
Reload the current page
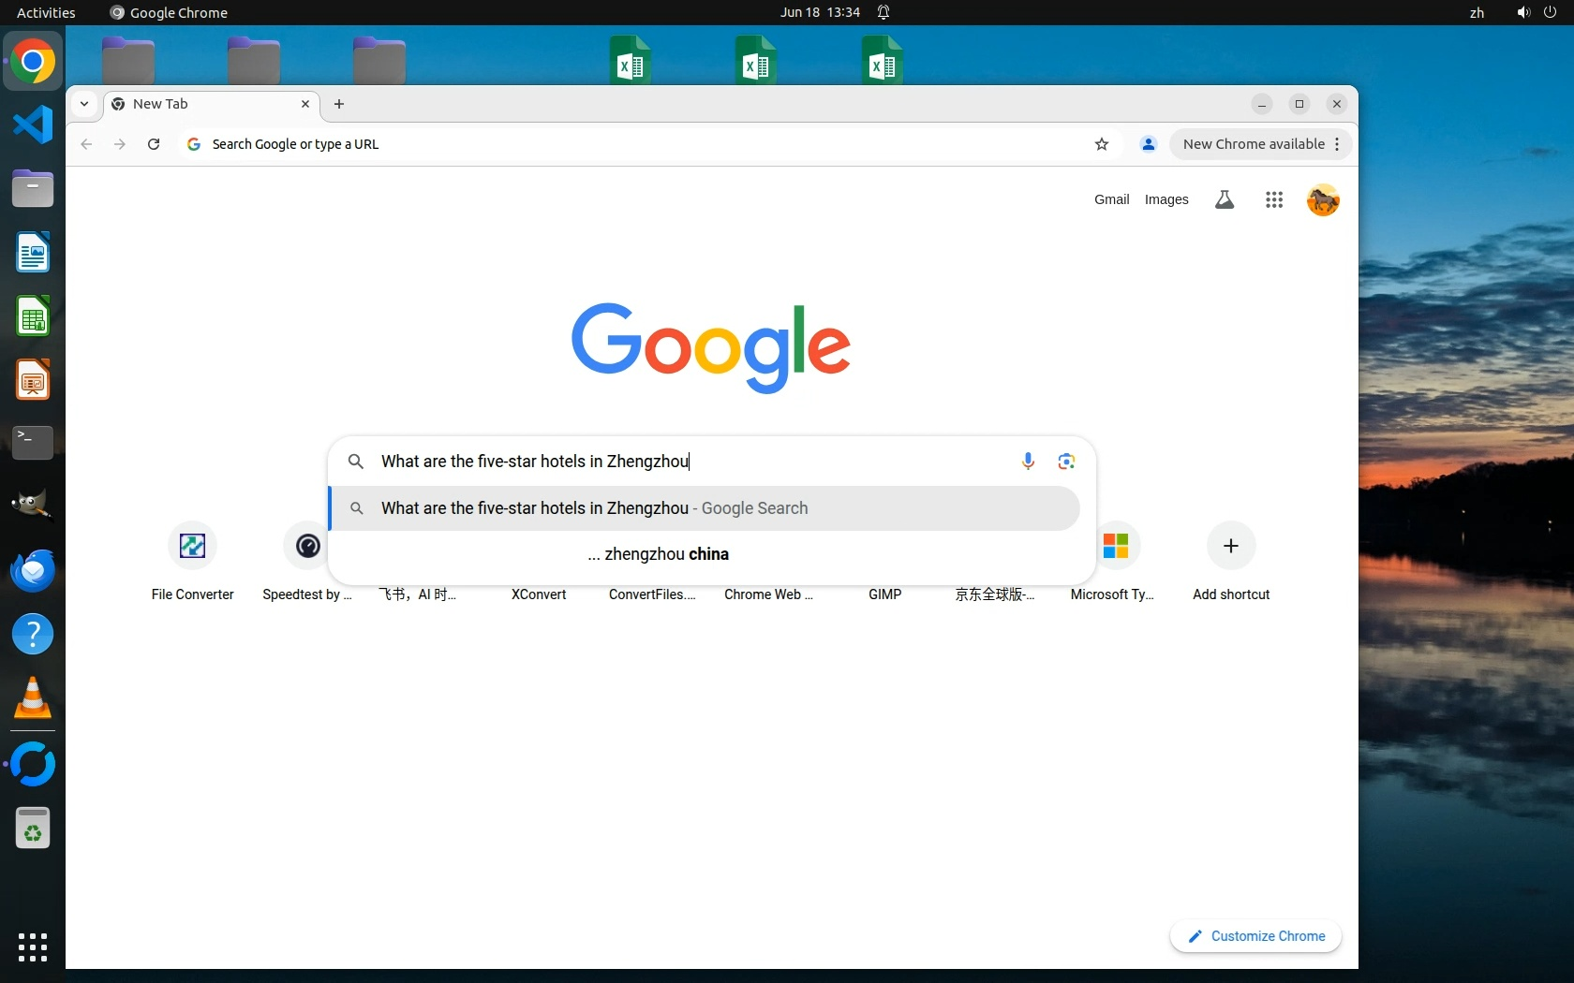click(x=154, y=144)
